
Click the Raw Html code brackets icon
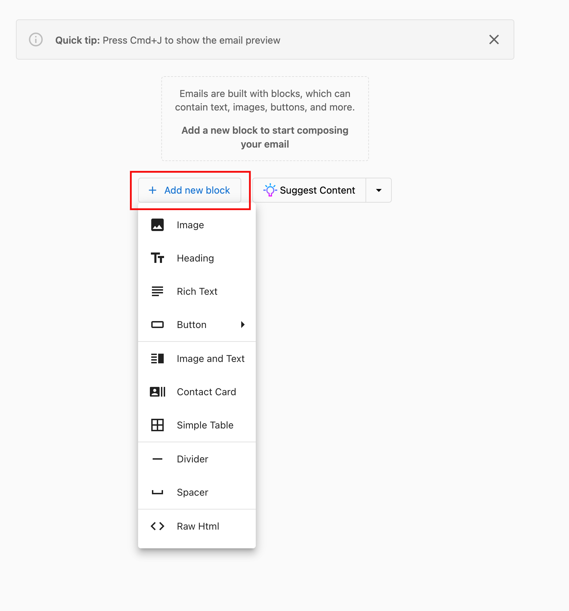click(157, 526)
